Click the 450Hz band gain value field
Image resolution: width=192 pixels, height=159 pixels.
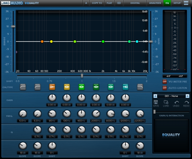click(x=81, y=105)
